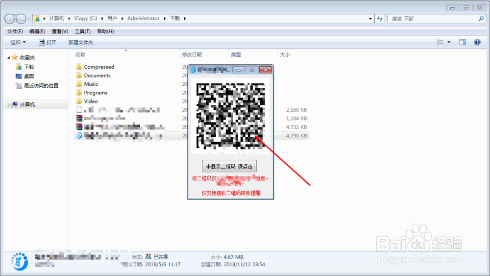Select the Administrator breadcrumb segment
The image size is (490, 276).
coord(144,19)
